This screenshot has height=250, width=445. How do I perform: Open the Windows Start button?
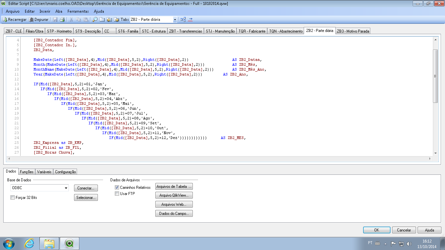(8, 243)
